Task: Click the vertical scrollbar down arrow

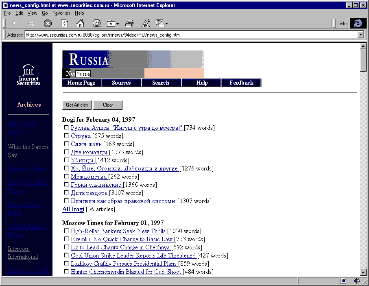Action: (x=363, y=273)
